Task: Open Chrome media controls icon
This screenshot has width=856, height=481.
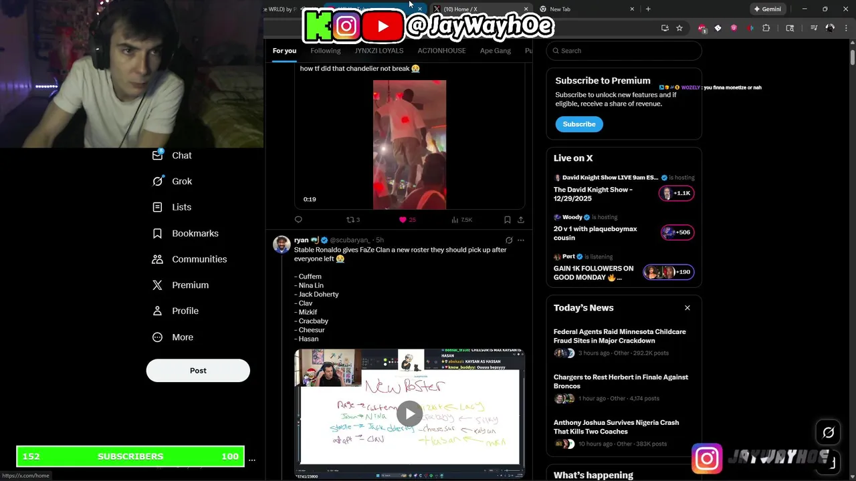Action: pyautogui.click(x=814, y=28)
